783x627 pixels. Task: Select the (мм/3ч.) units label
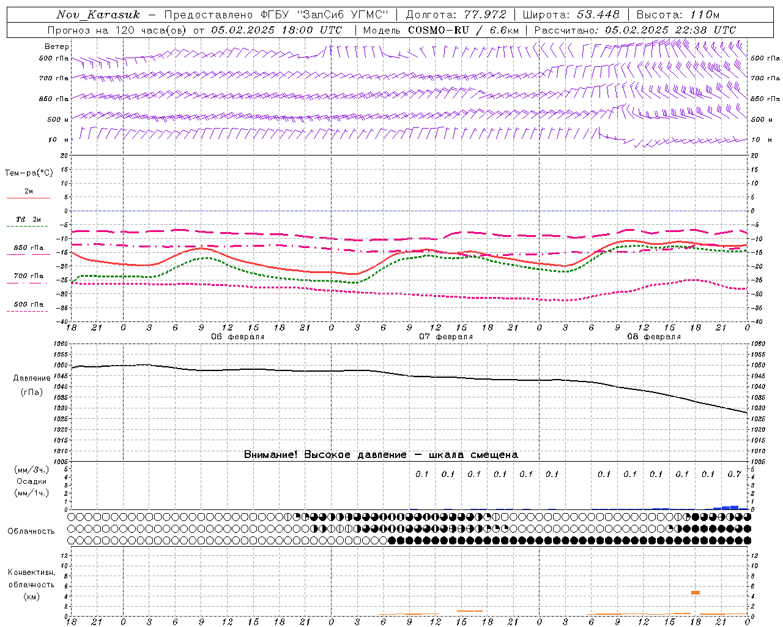pos(32,470)
